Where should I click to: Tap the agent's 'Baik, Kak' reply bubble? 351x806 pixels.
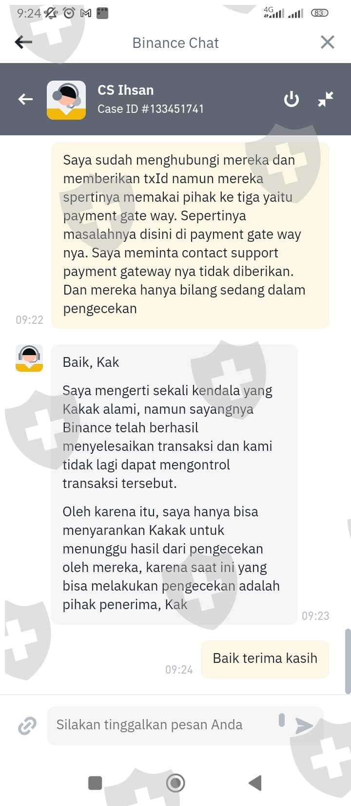[174, 484]
